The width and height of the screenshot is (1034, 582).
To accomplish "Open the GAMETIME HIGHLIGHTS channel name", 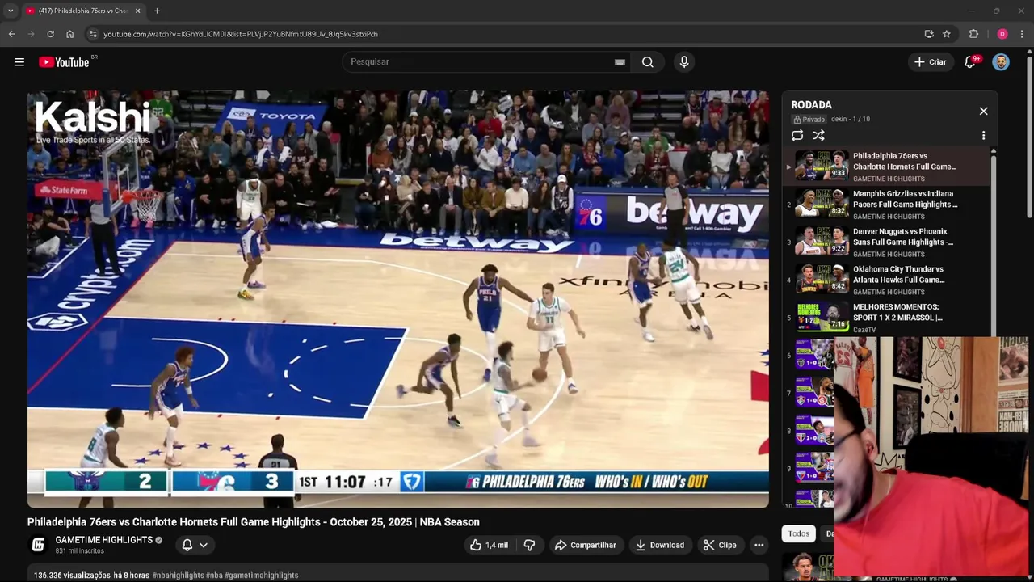I will (103, 540).
